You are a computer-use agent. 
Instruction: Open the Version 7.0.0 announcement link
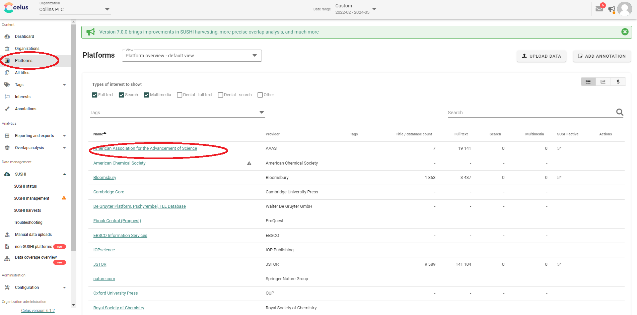209,32
